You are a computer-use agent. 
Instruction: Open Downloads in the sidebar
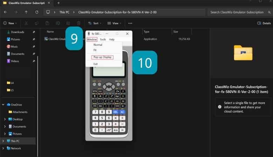pos(17,32)
